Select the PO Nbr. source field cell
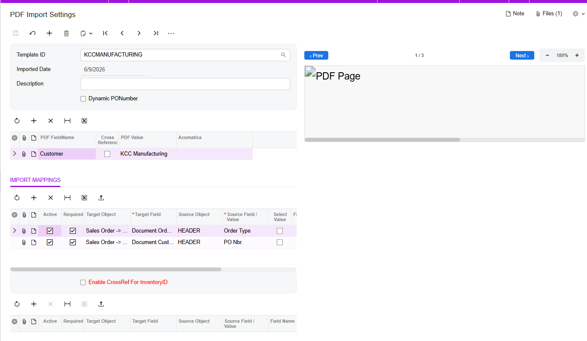 coord(245,242)
